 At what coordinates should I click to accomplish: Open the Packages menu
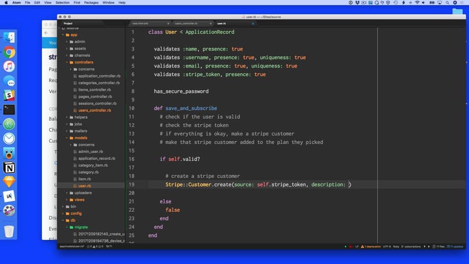[91, 3]
